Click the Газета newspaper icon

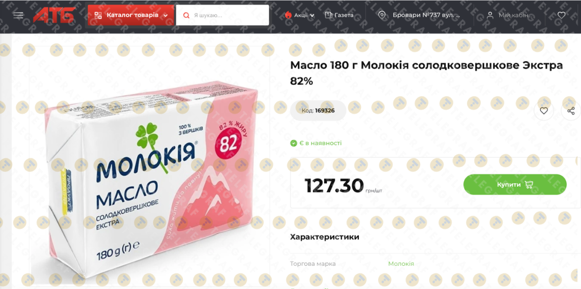pos(328,15)
